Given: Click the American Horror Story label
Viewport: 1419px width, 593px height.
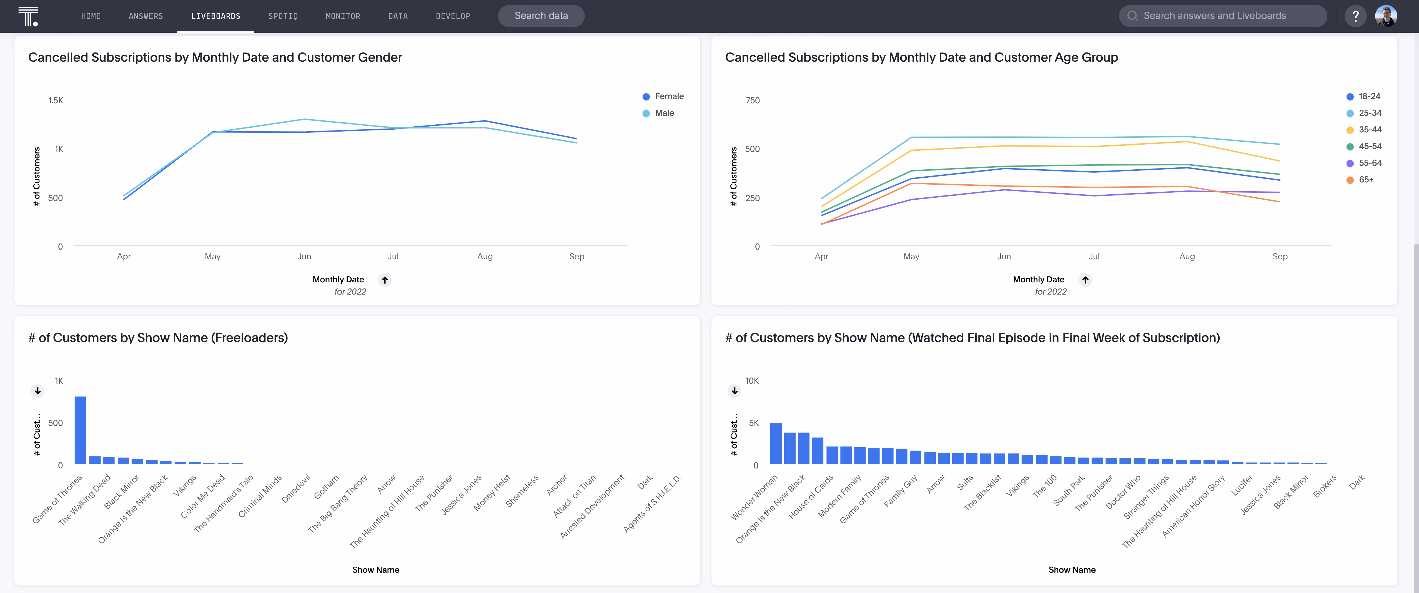Looking at the screenshot, I should click(1193, 506).
